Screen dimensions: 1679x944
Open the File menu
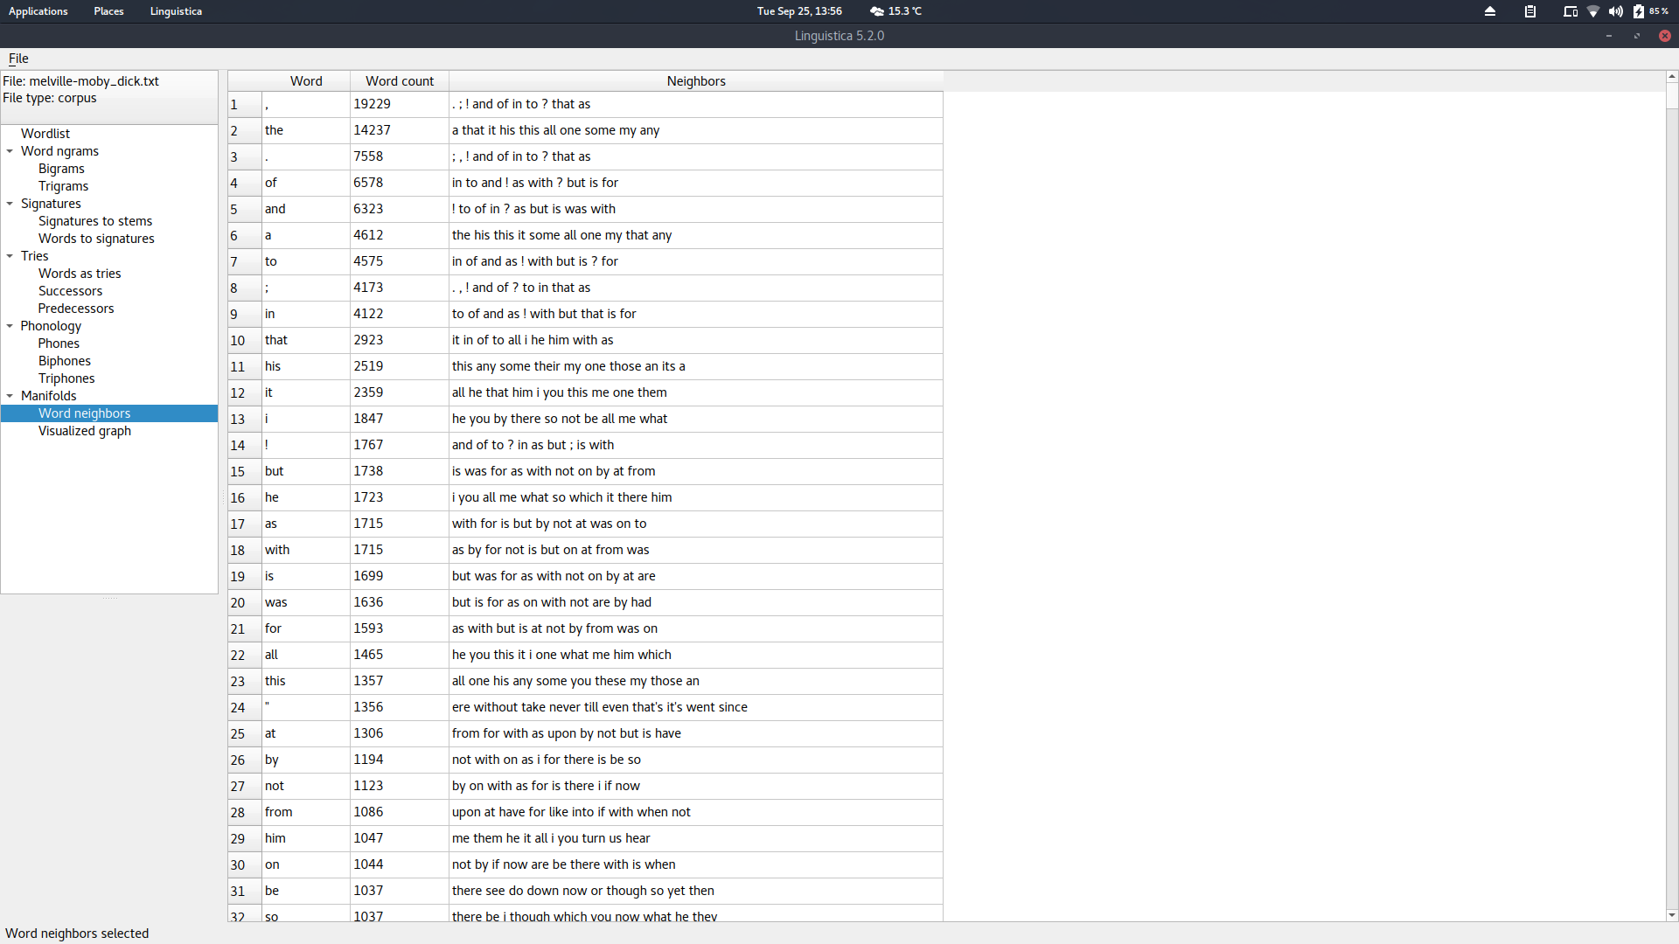(x=18, y=59)
